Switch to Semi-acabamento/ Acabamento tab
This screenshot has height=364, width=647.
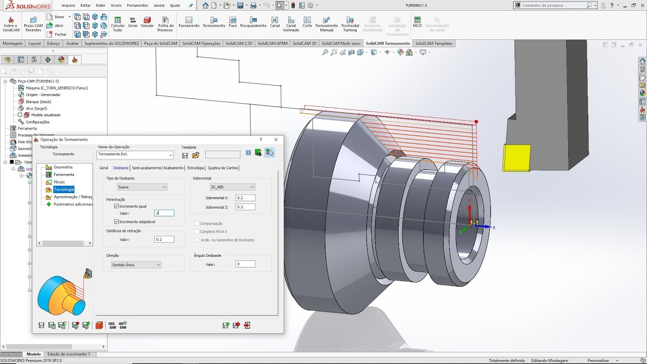pyautogui.click(x=158, y=168)
